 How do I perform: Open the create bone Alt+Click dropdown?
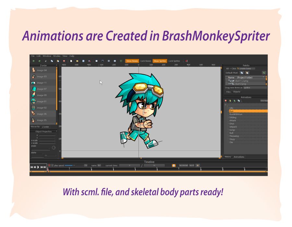246,69
